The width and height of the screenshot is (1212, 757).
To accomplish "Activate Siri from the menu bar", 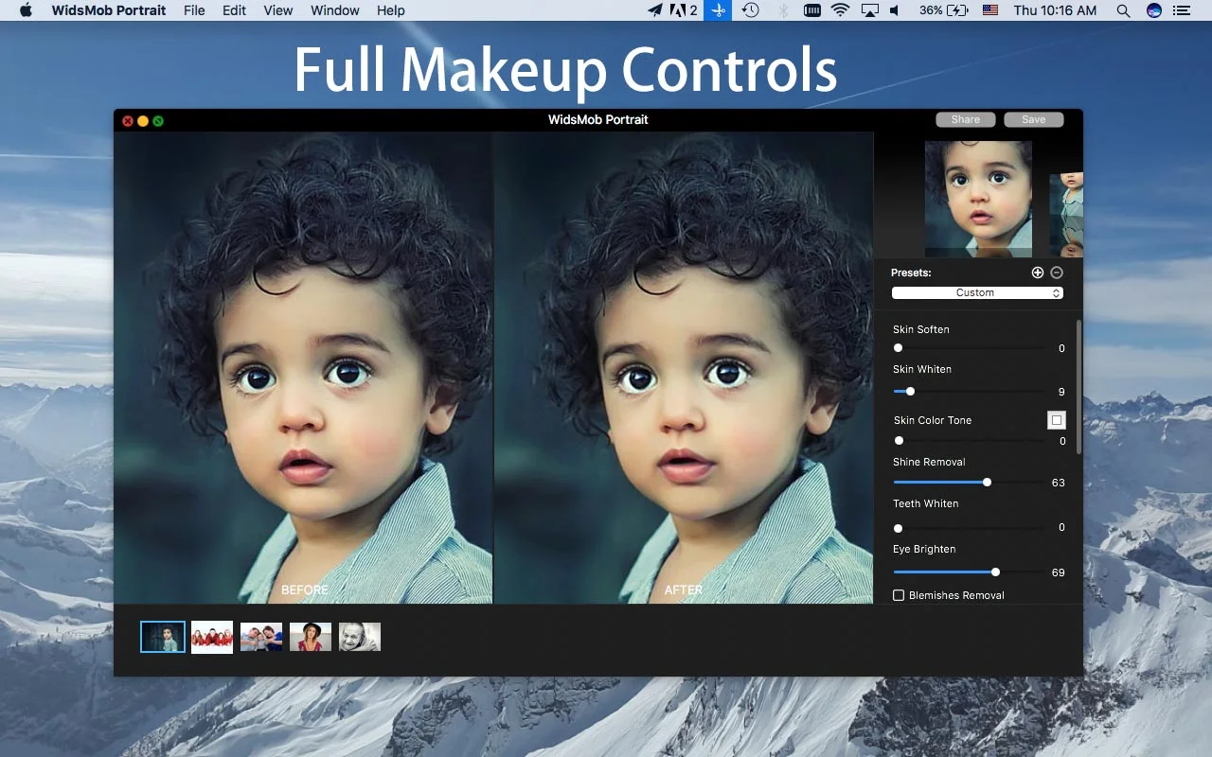I will (x=1153, y=10).
